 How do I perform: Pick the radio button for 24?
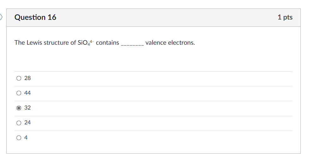point(19,122)
